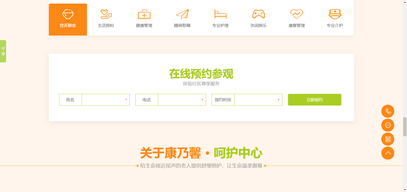Switch to the 休闲娱乐 tab label
Image resolution: width=407 pixels, height=192 pixels.
tap(258, 26)
